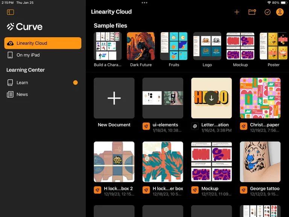The height and width of the screenshot is (217, 289).
Task: Click the Linearity Cloud page title
Action: click(111, 12)
